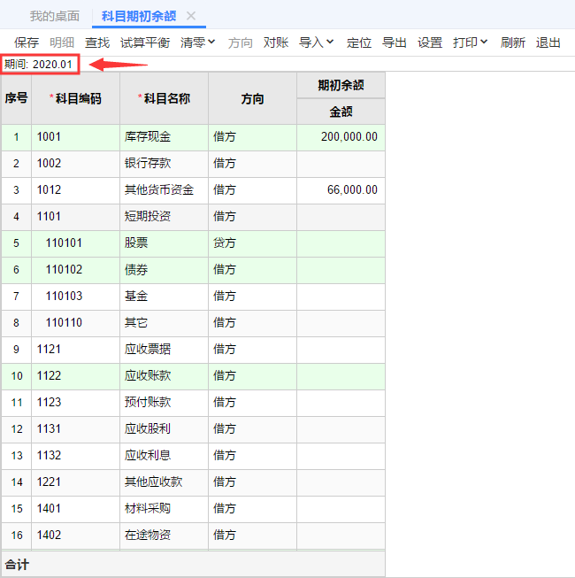Open the 查找 search function

coord(97,42)
